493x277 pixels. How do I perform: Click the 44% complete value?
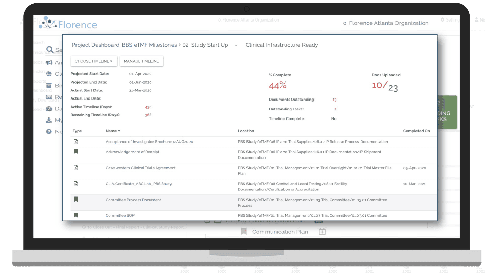coord(278,86)
